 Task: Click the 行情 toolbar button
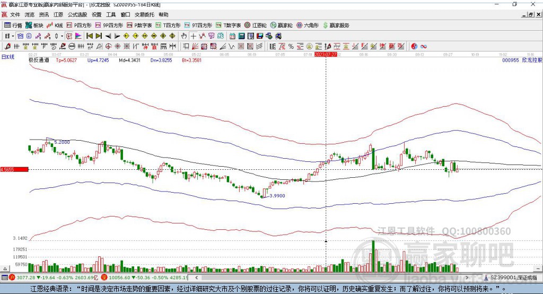coord(13,25)
